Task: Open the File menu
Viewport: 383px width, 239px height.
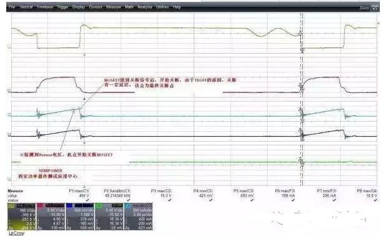Action: [12, 7]
